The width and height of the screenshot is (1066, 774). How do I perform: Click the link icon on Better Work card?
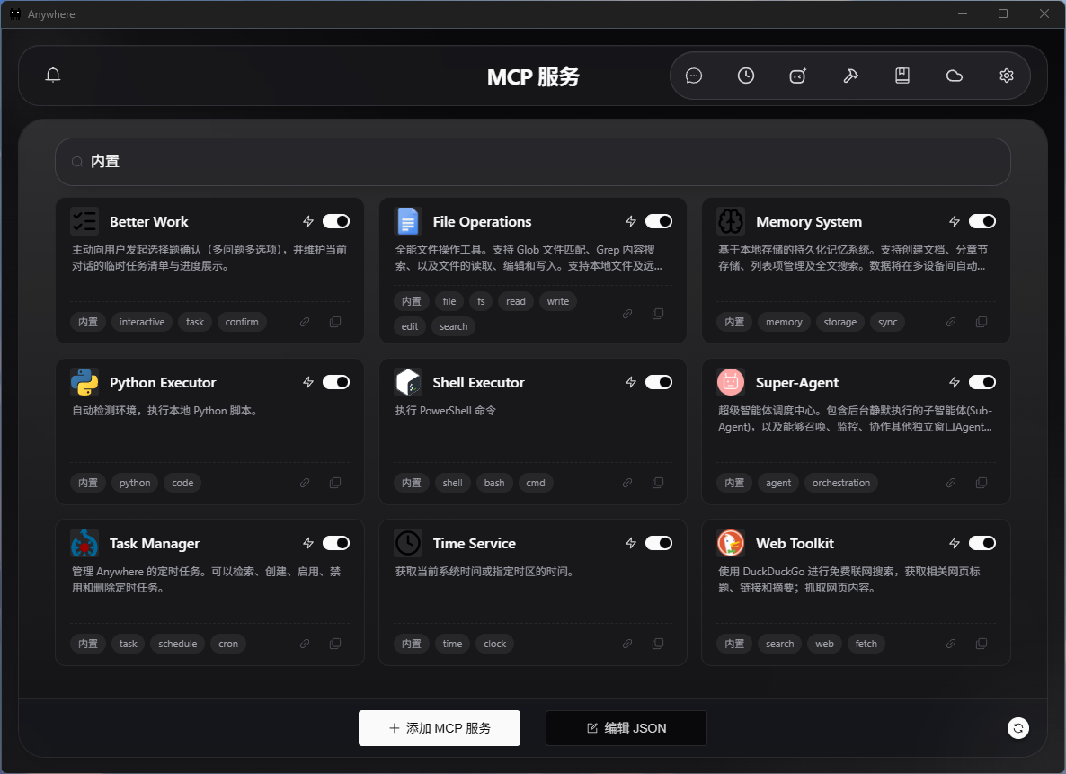coord(305,322)
